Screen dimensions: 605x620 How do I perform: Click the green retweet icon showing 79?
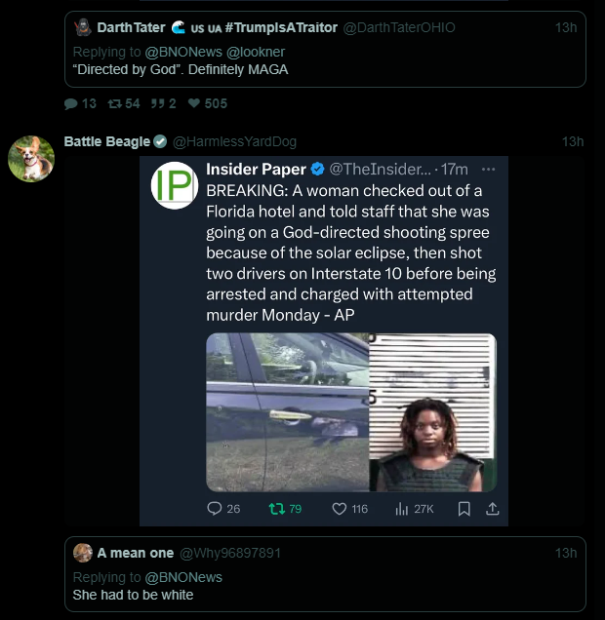(x=276, y=508)
